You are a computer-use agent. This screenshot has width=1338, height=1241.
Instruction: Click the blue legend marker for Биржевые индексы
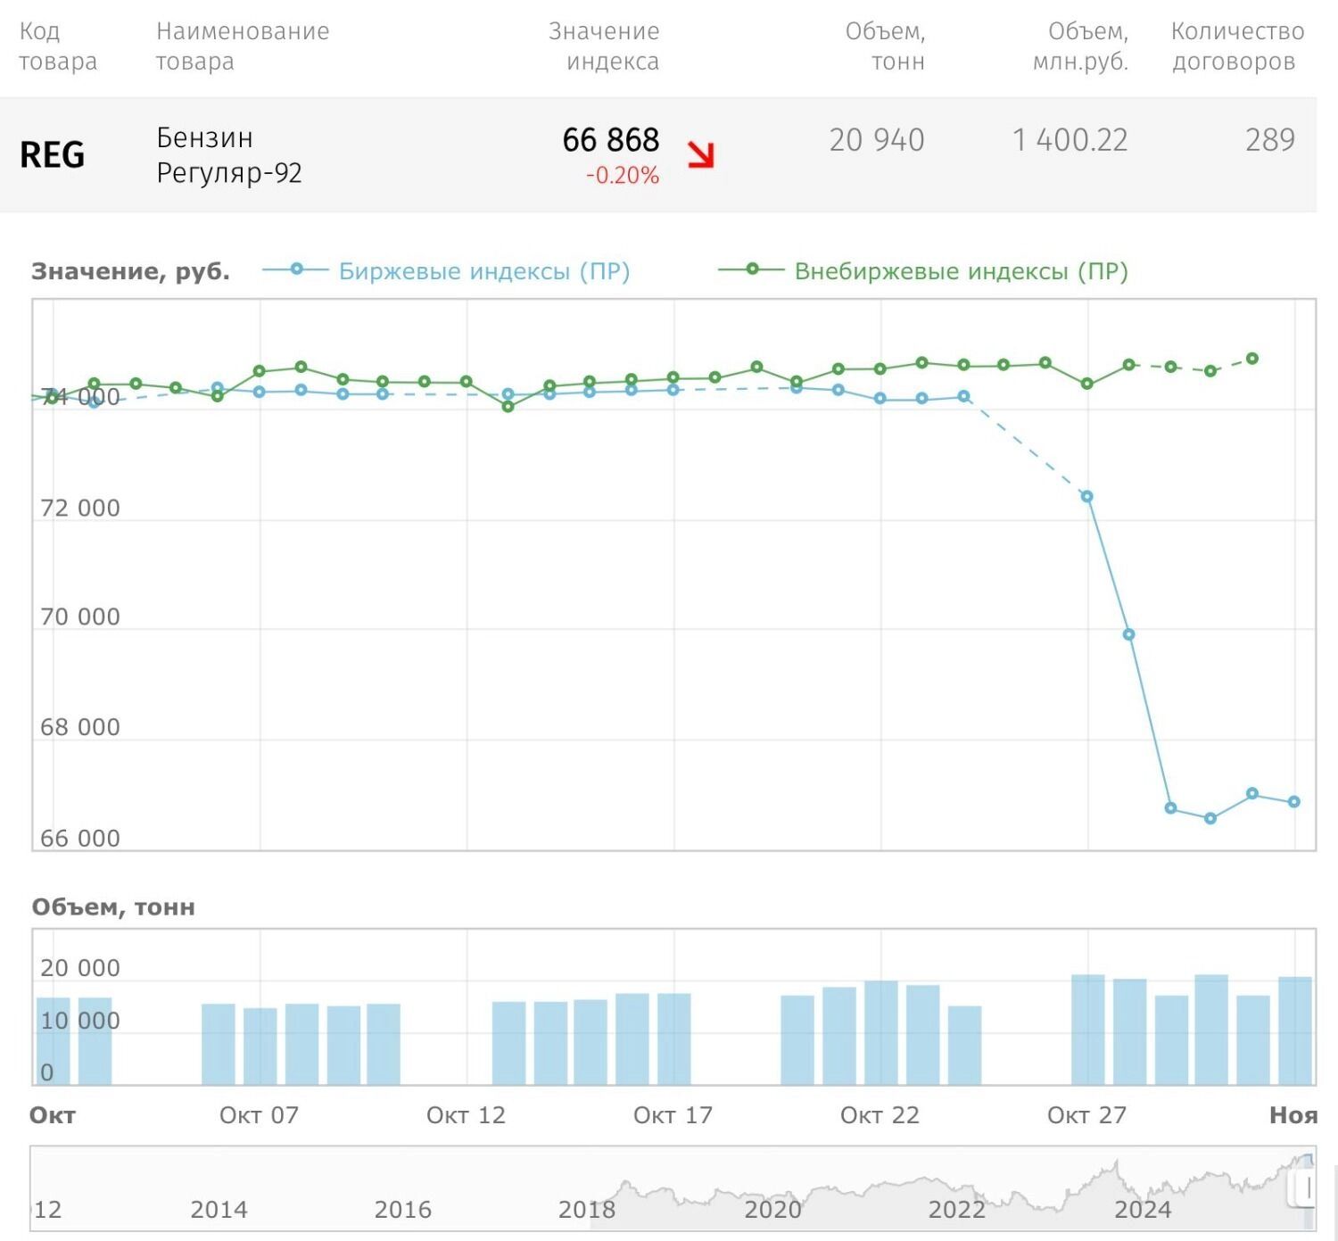point(296,269)
